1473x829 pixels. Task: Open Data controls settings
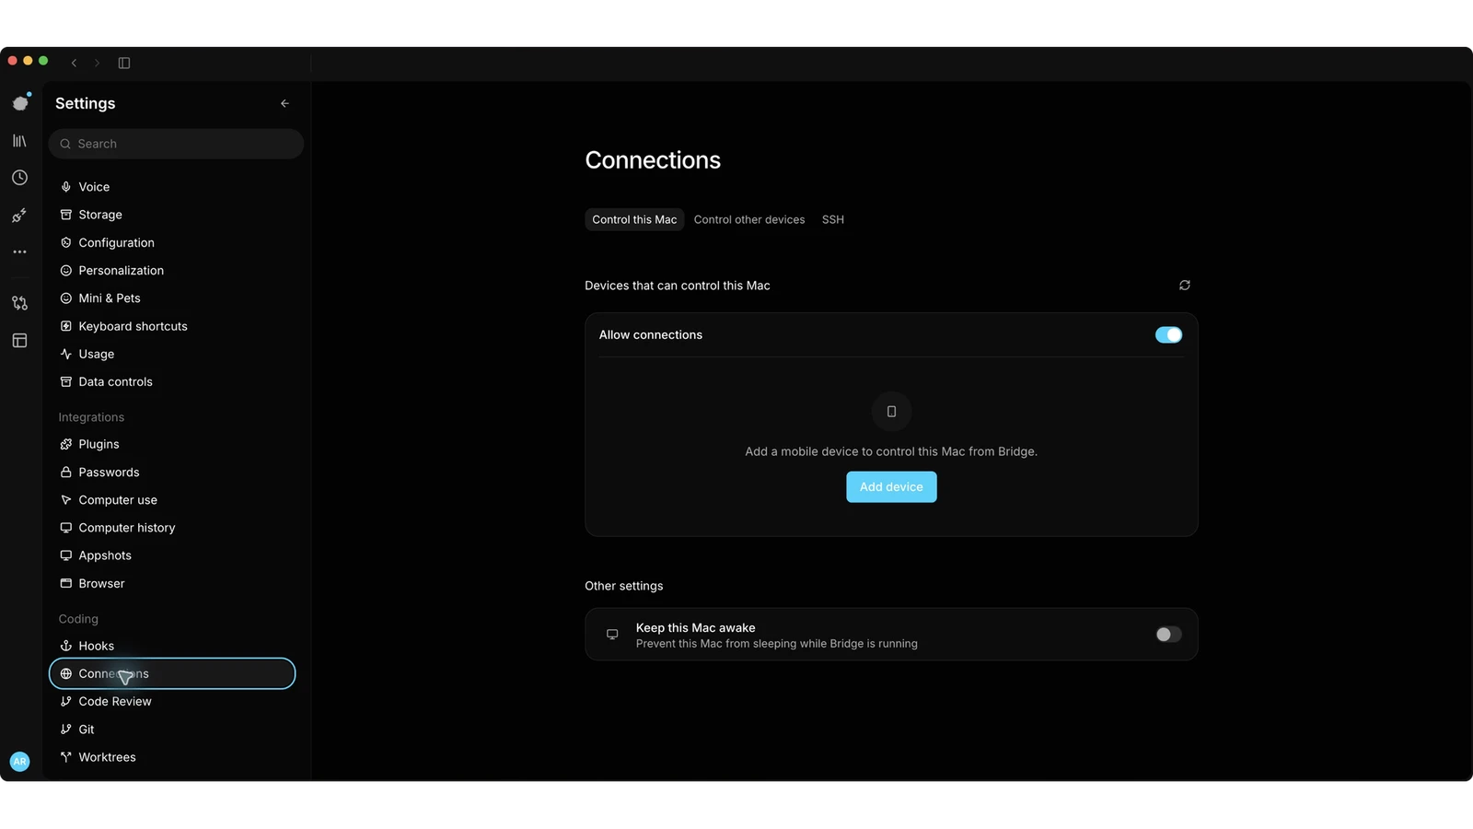(172, 382)
